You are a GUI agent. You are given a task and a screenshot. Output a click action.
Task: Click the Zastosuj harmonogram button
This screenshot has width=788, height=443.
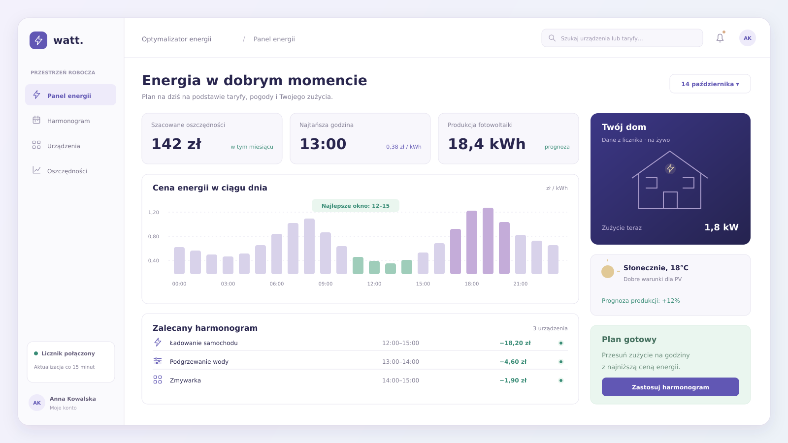(670, 387)
